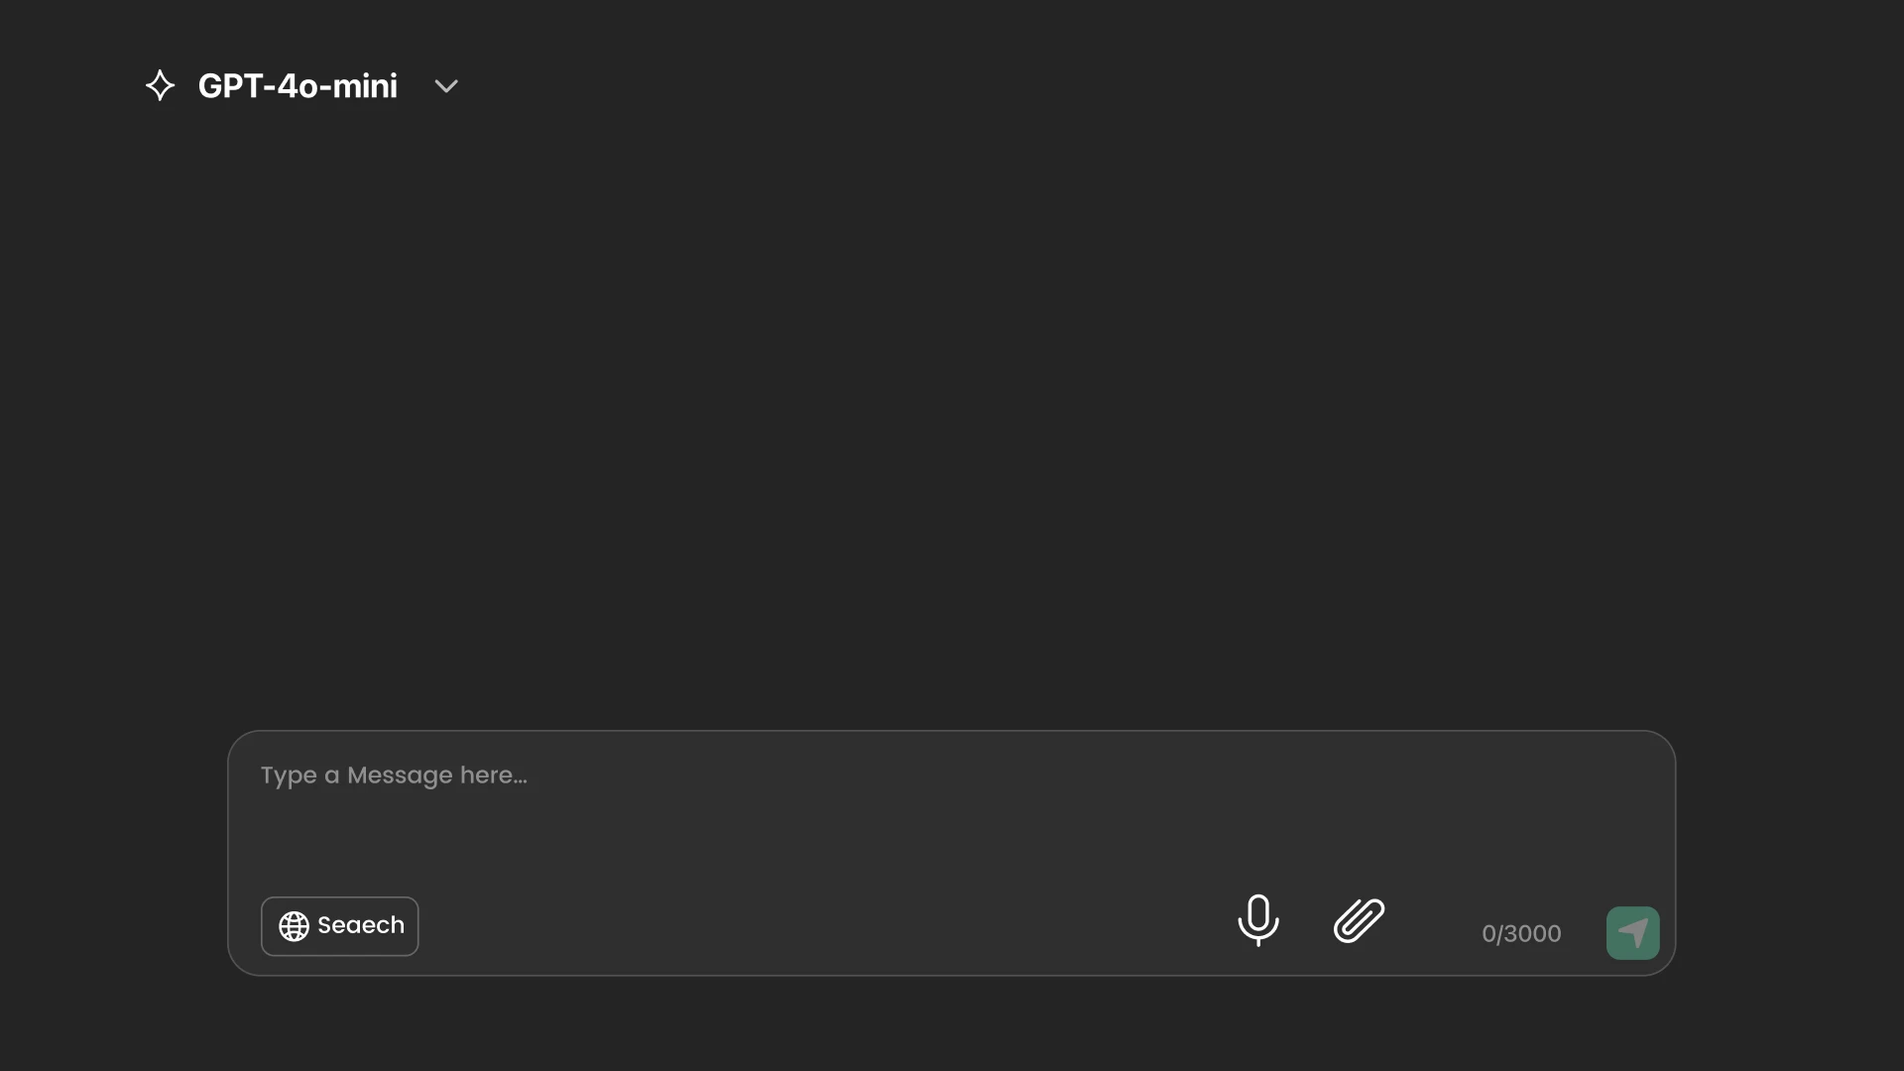The height and width of the screenshot is (1071, 1904).
Task: Click the sparkle icon beside GPT-4o-mini
Action: [x=160, y=86]
